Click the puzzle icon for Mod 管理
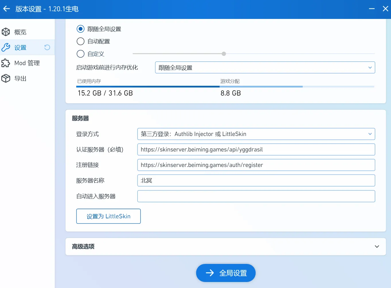391x288 pixels. pos(6,63)
